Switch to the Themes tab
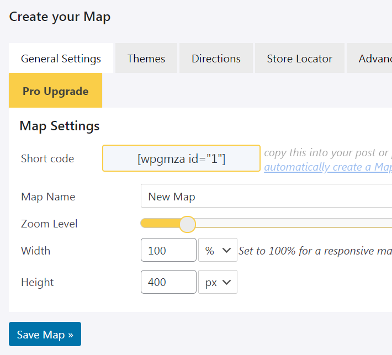 146,58
